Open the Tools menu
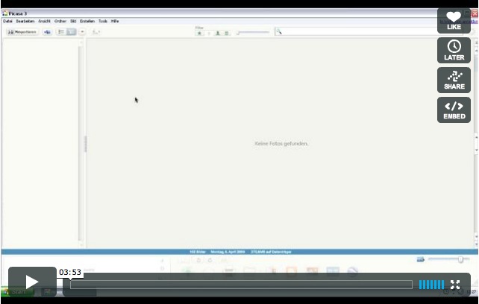Image resolution: width=479 pixels, height=304 pixels. click(x=103, y=21)
